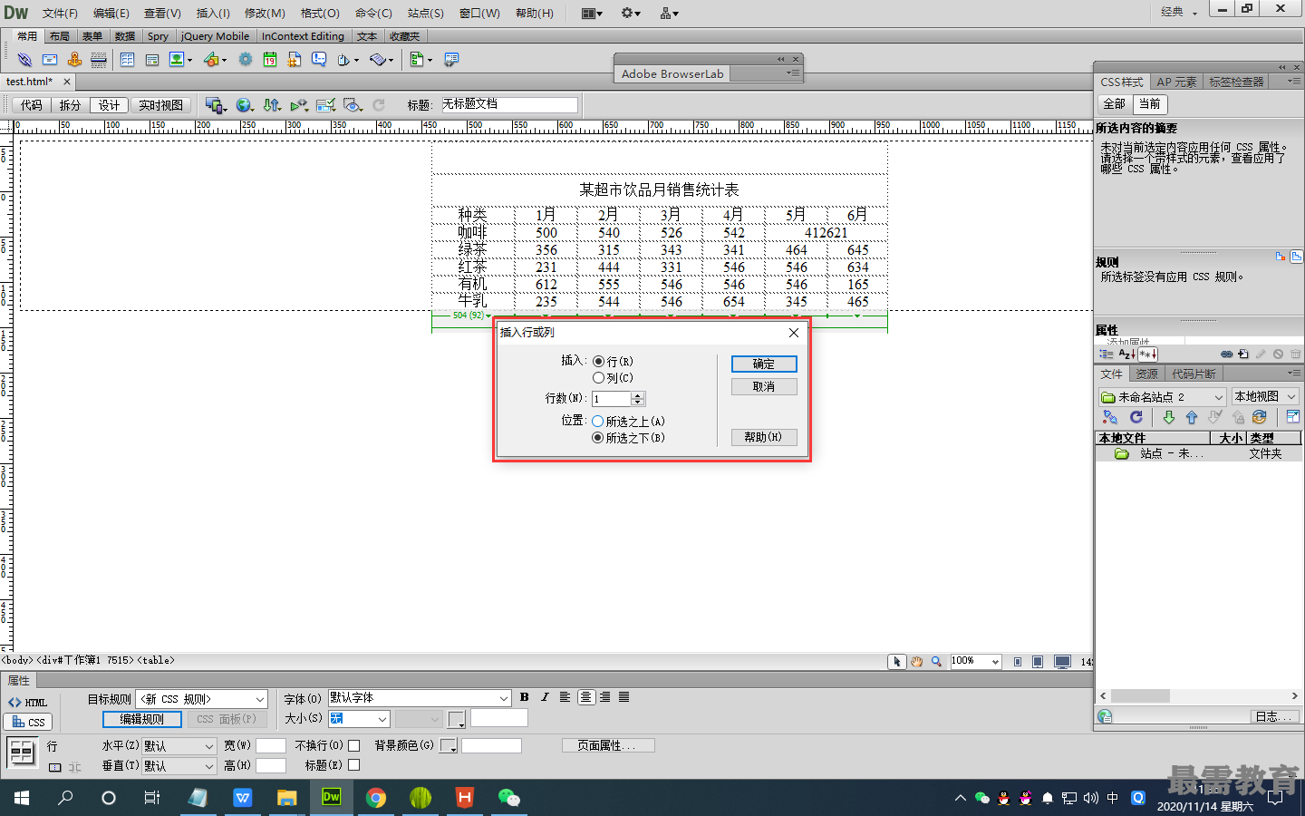
Task: Switch to CSS mode in Properties panel
Action: (28, 723)
